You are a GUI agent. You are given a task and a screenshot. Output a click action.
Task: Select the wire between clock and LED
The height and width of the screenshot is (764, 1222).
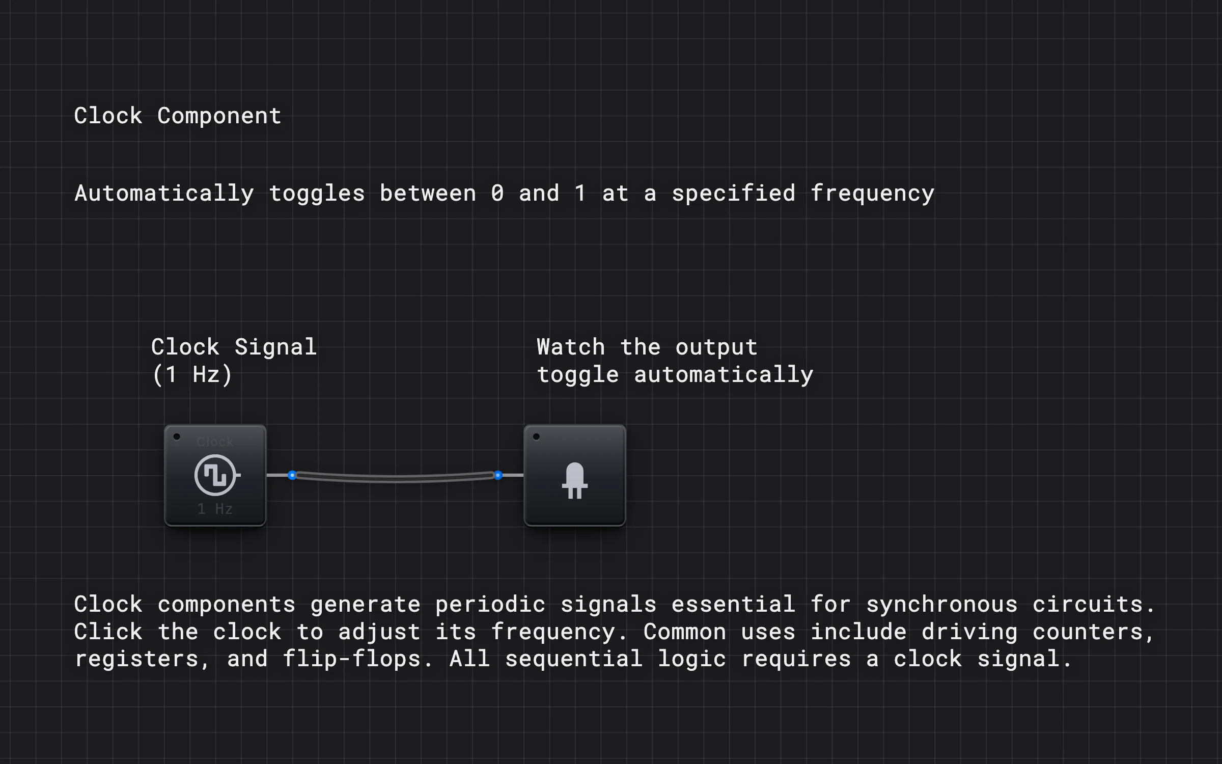[395, 478]
